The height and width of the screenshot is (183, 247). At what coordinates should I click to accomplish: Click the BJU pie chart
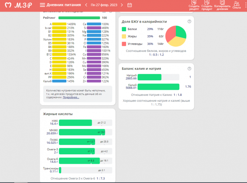(x=176, y=36)
